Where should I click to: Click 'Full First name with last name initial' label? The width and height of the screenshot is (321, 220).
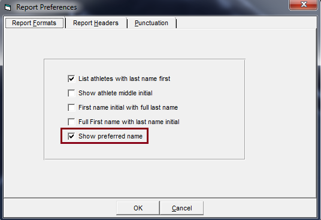point(129,122)
